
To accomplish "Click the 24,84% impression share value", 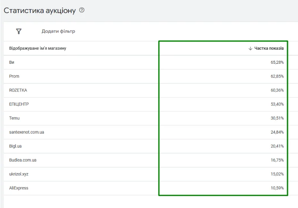I will click(277, 132).
